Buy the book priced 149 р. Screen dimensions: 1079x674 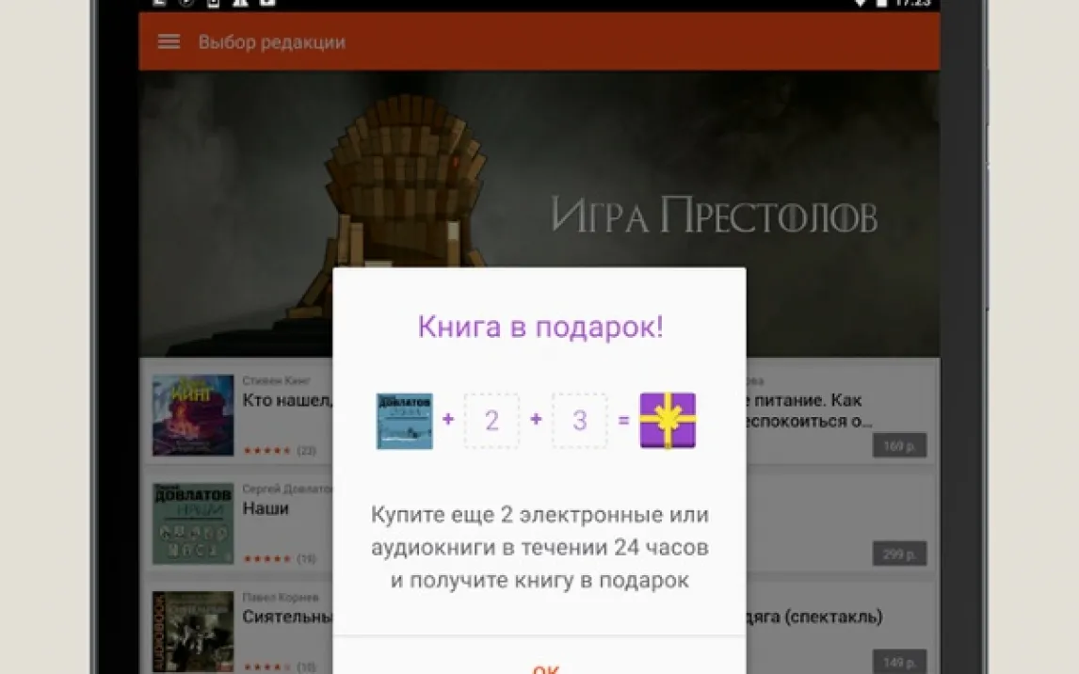point(898,661)
